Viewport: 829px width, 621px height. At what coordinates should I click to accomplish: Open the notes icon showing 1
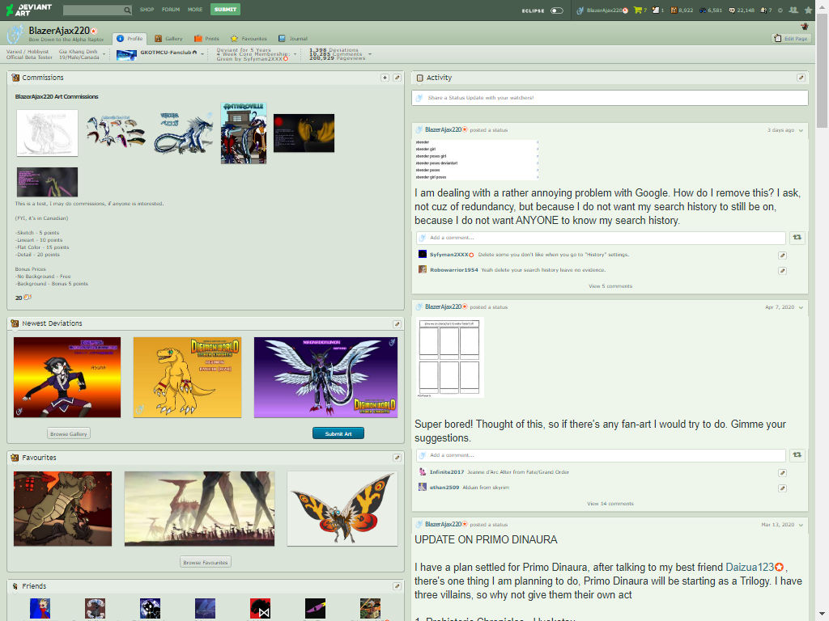[x=656, y=10]
